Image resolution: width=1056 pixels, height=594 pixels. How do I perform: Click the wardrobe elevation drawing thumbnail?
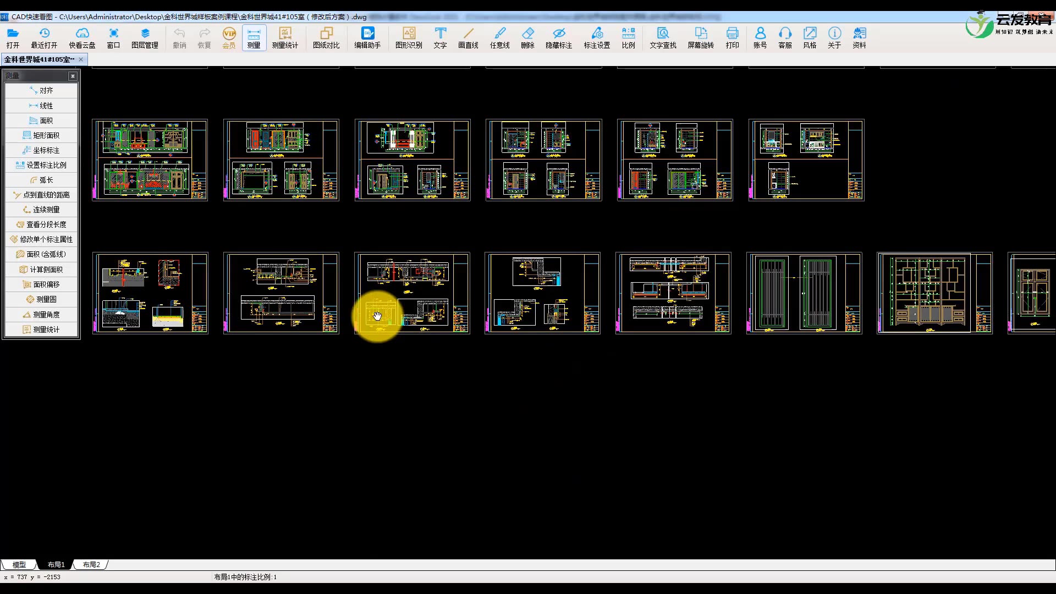pos(934,293)
